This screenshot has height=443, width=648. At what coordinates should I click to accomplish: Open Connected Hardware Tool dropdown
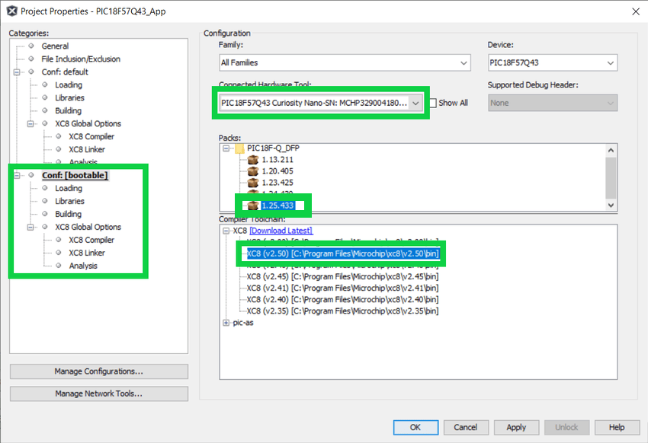[415, 103]
